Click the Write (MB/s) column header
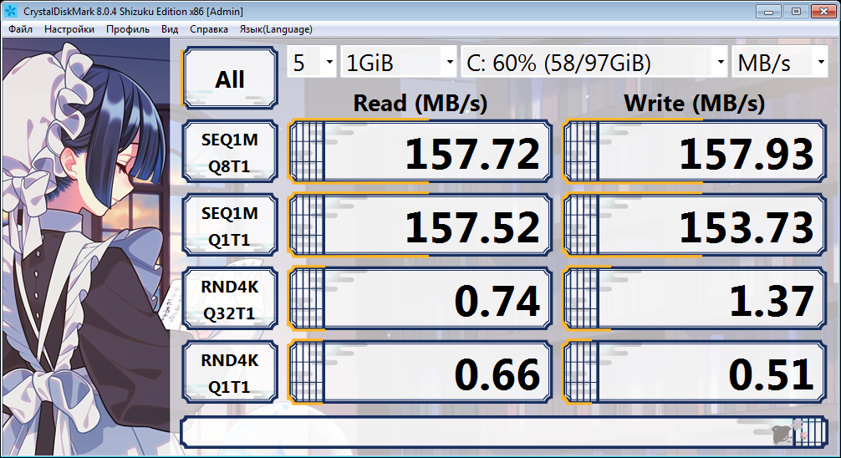 coord(694,103)
